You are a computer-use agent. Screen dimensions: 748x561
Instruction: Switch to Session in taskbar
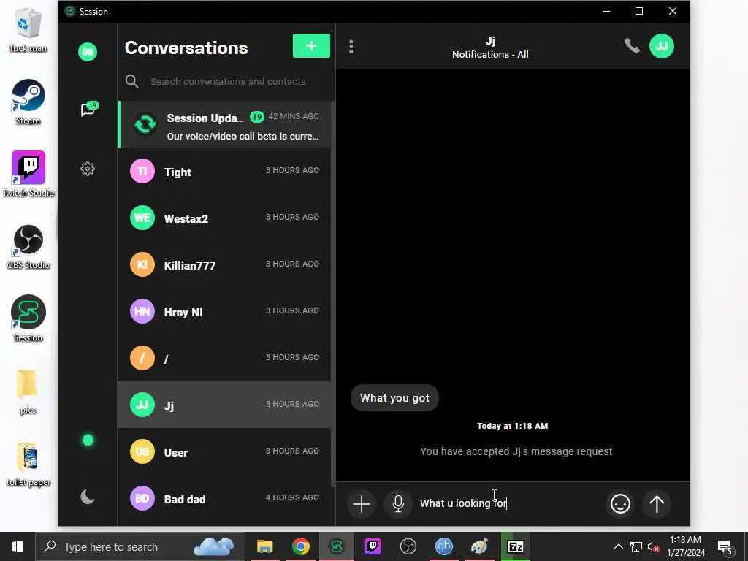[336, 546]
